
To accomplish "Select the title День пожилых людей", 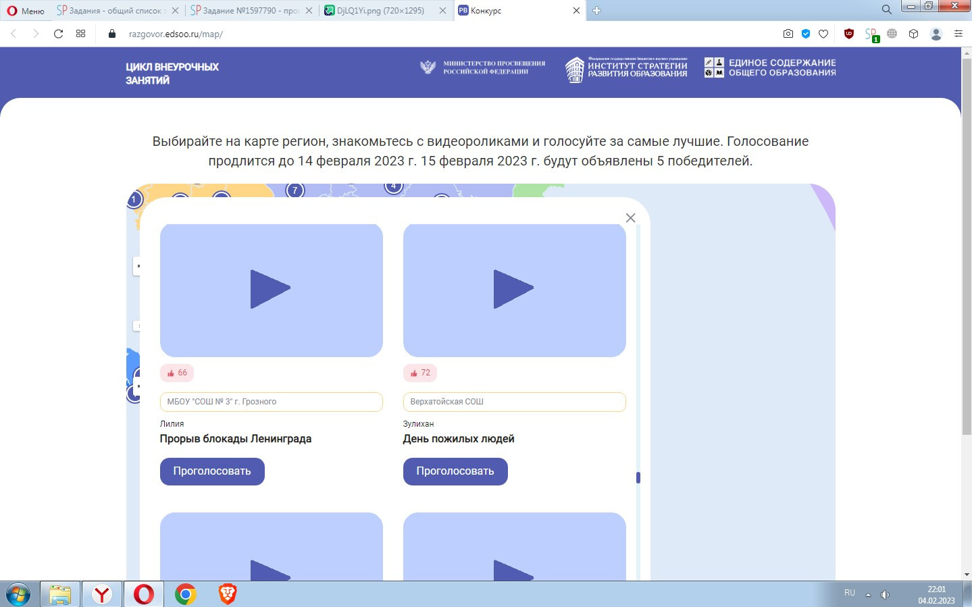I will [459, 439].
